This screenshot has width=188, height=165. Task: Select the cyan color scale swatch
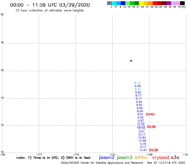(x=114, y=3)
